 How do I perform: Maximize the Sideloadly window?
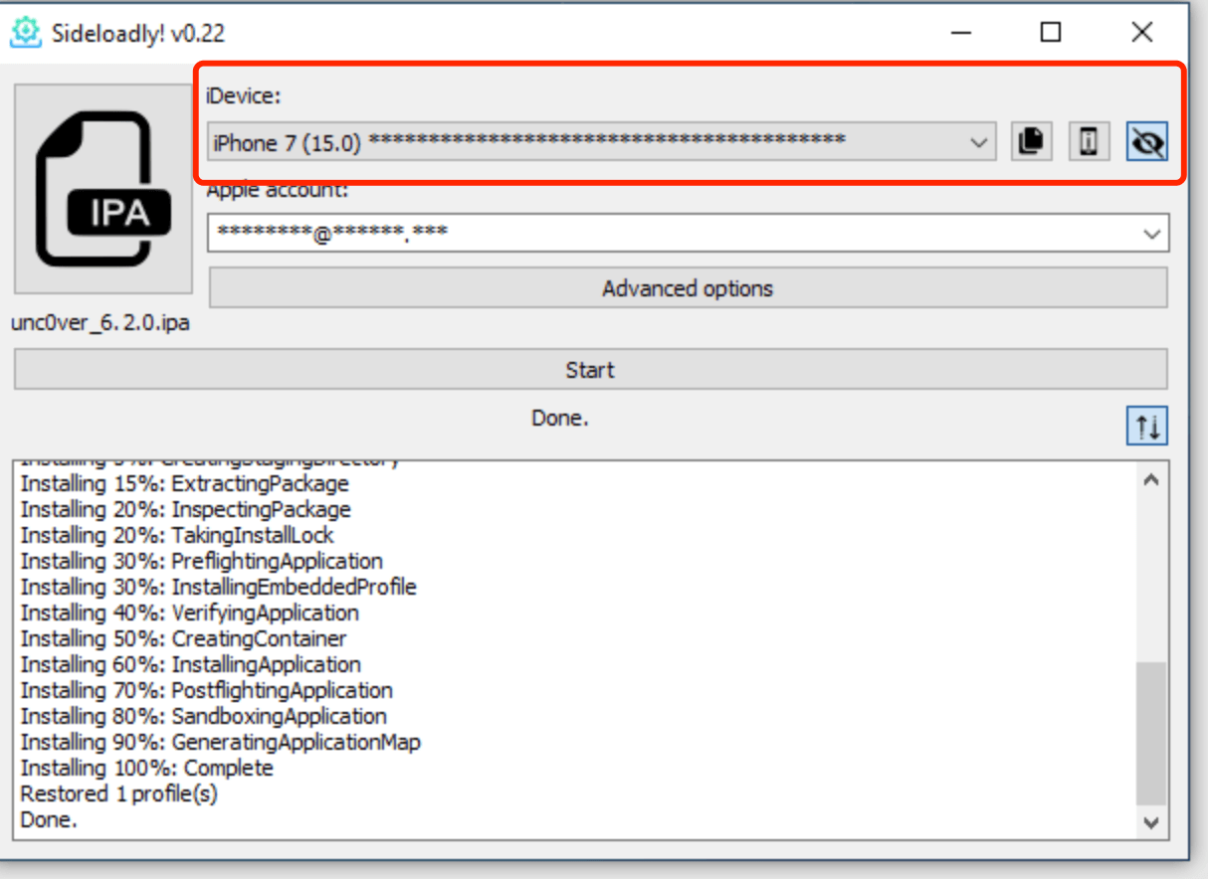coord(1051,33)
